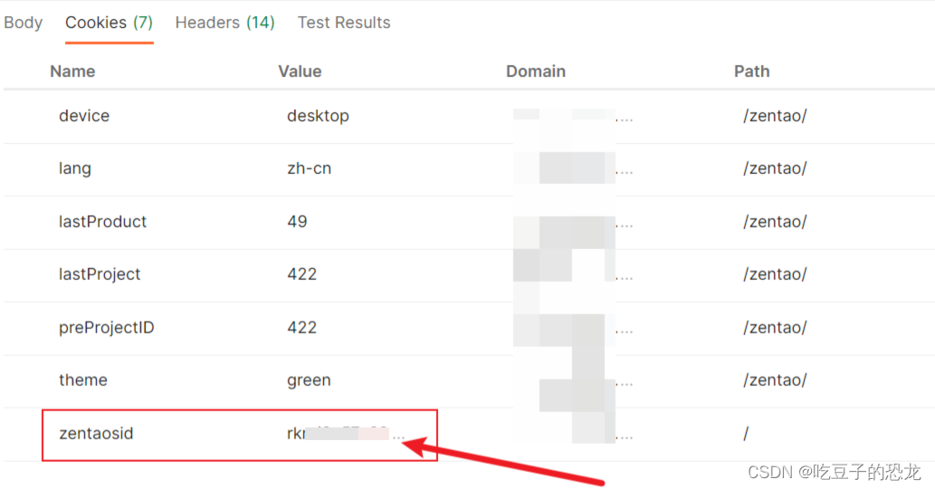935x489 pixels.
Task: Click the Value column header
Action: point(300,72)
